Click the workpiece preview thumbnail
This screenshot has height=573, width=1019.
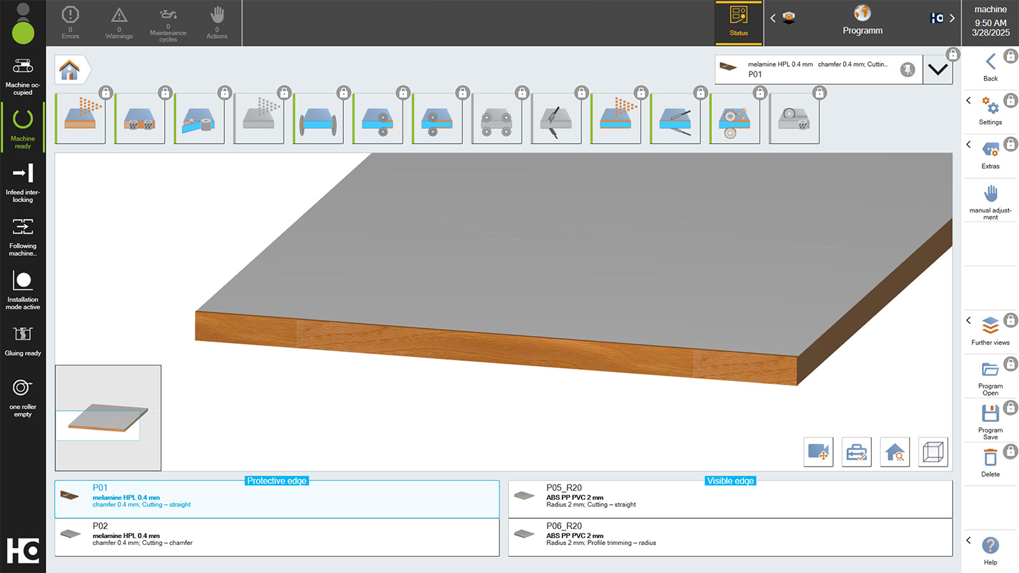click(x=108, y=418)
